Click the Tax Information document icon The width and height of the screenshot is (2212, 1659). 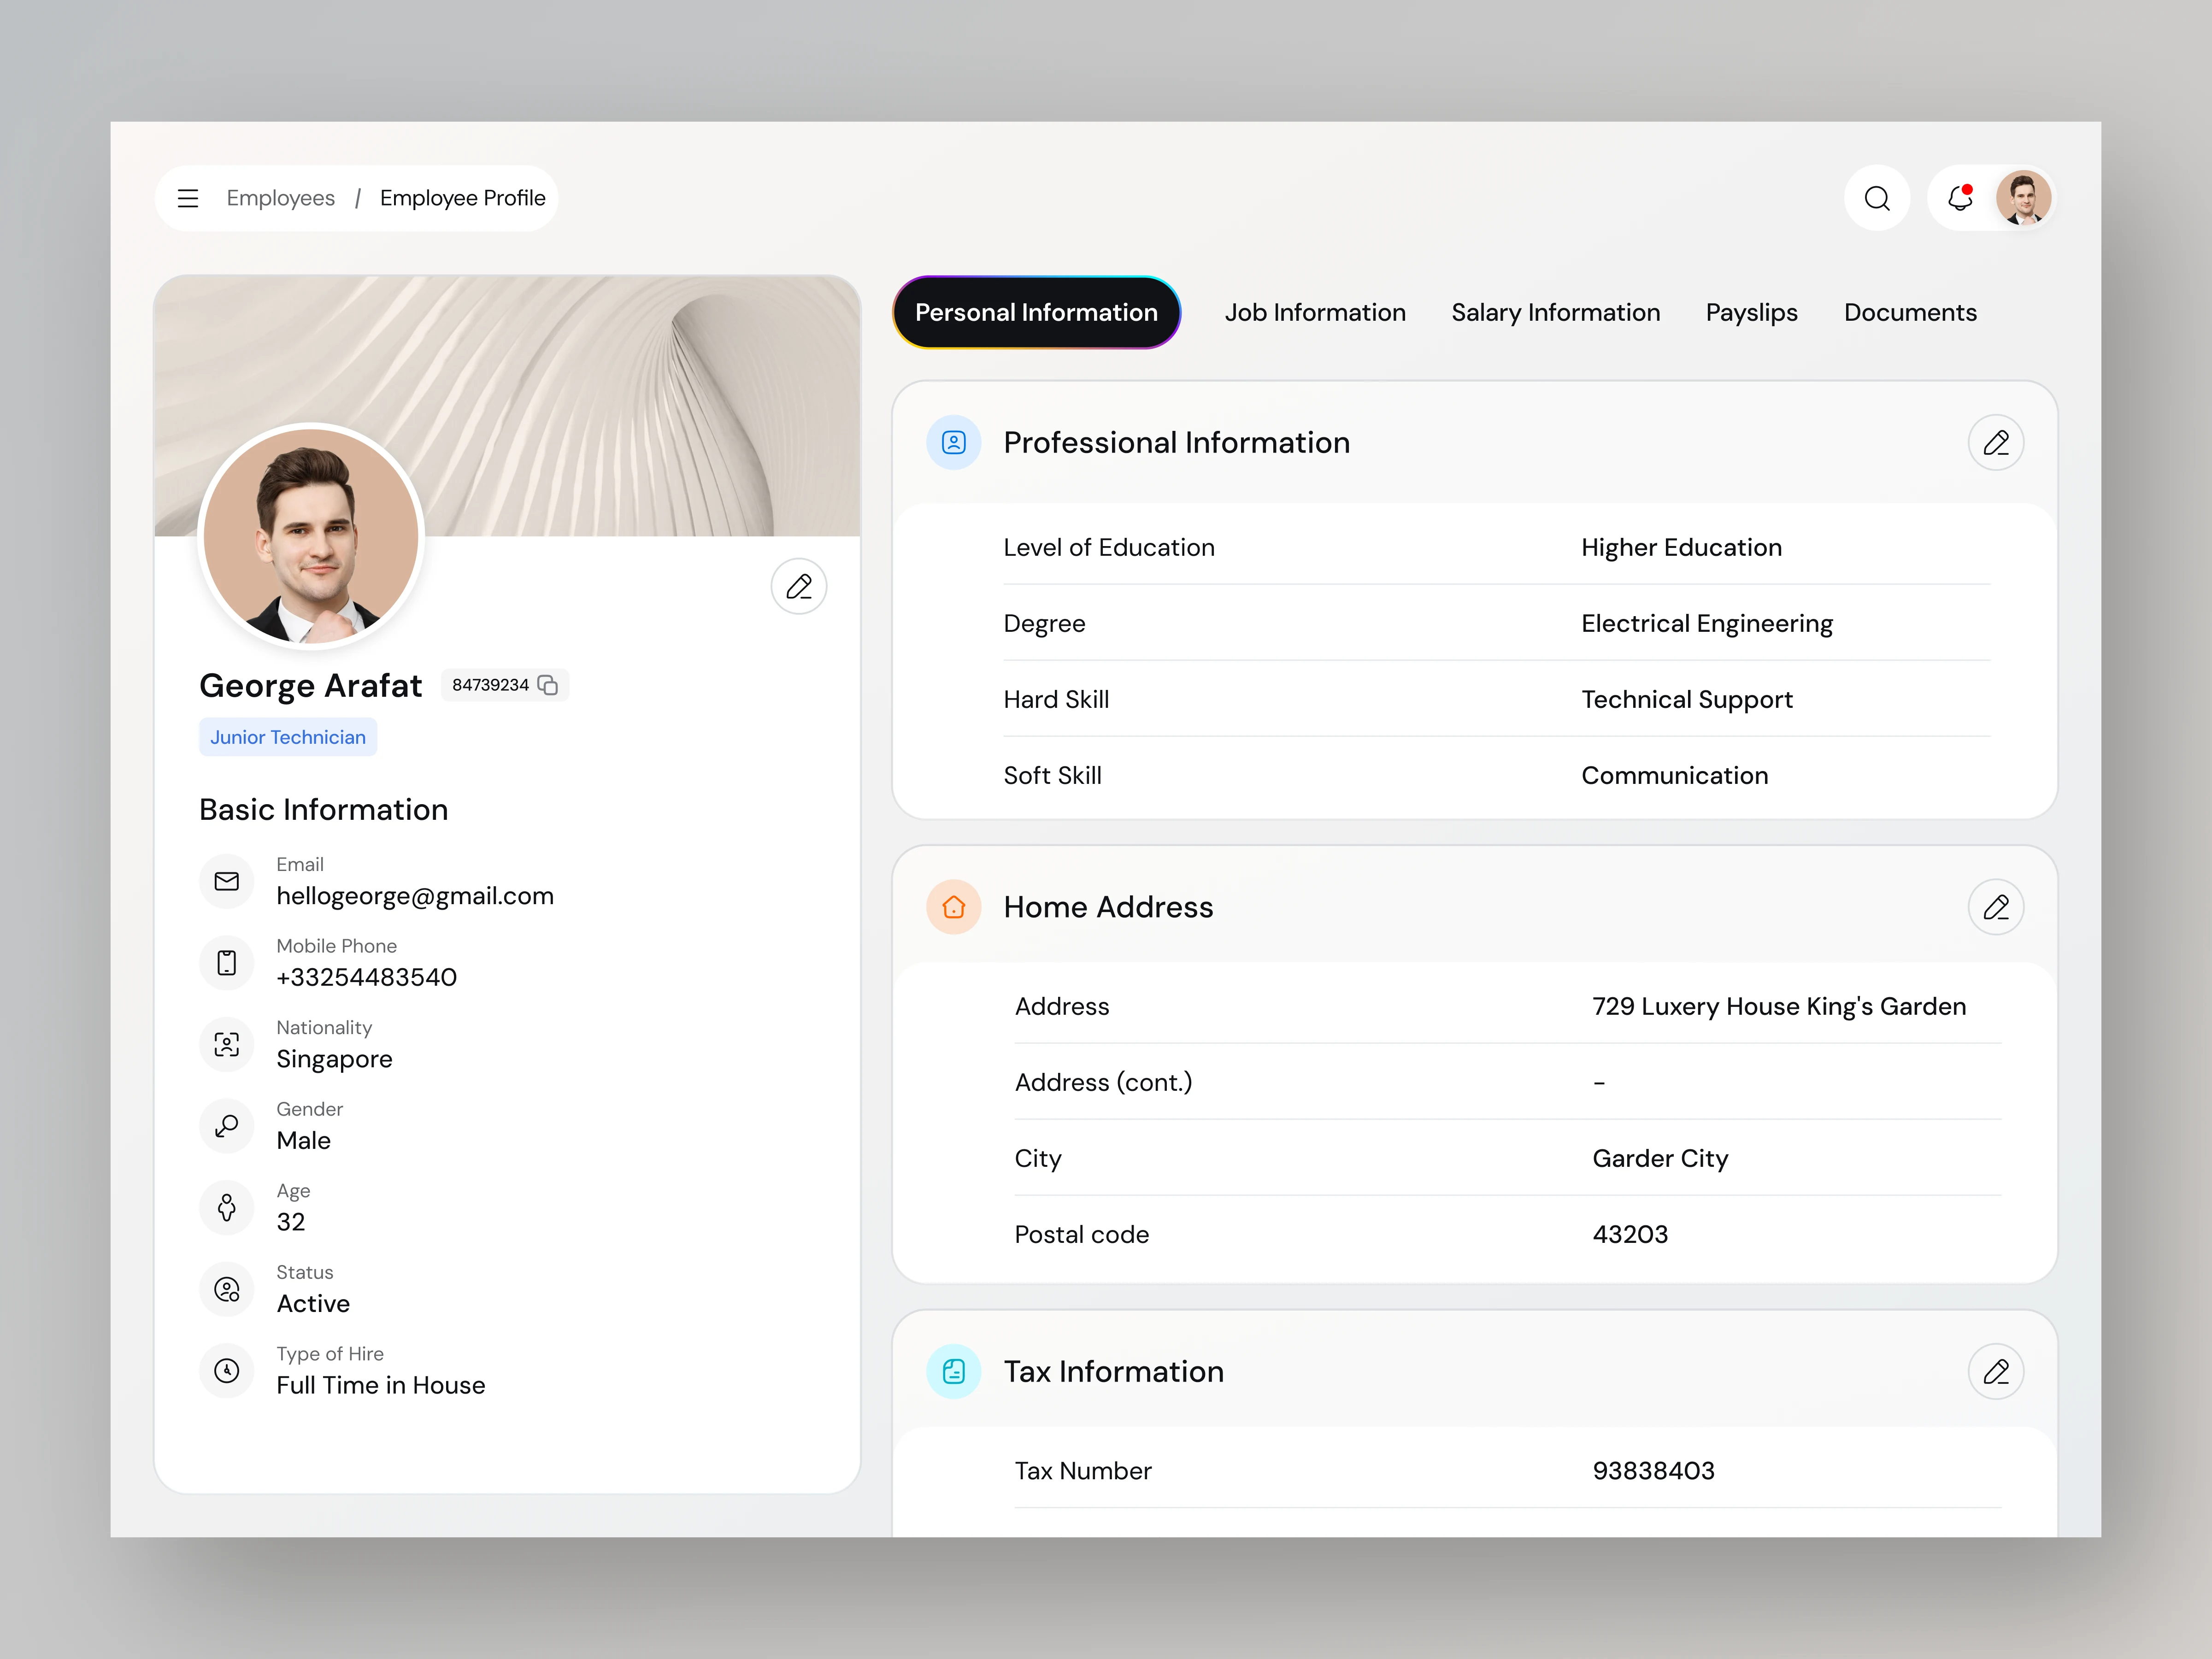[954, 1371]
